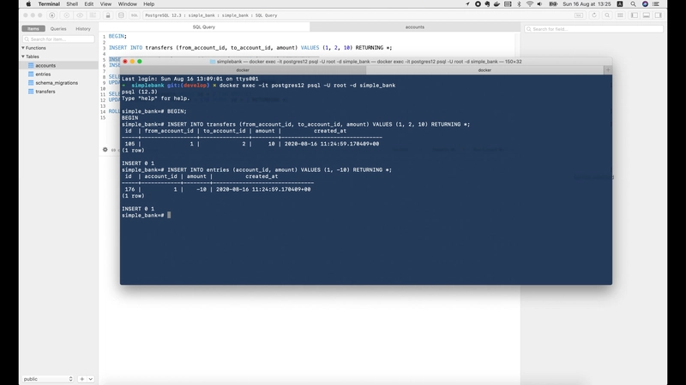Click the lock icon in TablePlus toolbar
Screen dimensions: 686x385
(x=109, y=15)
